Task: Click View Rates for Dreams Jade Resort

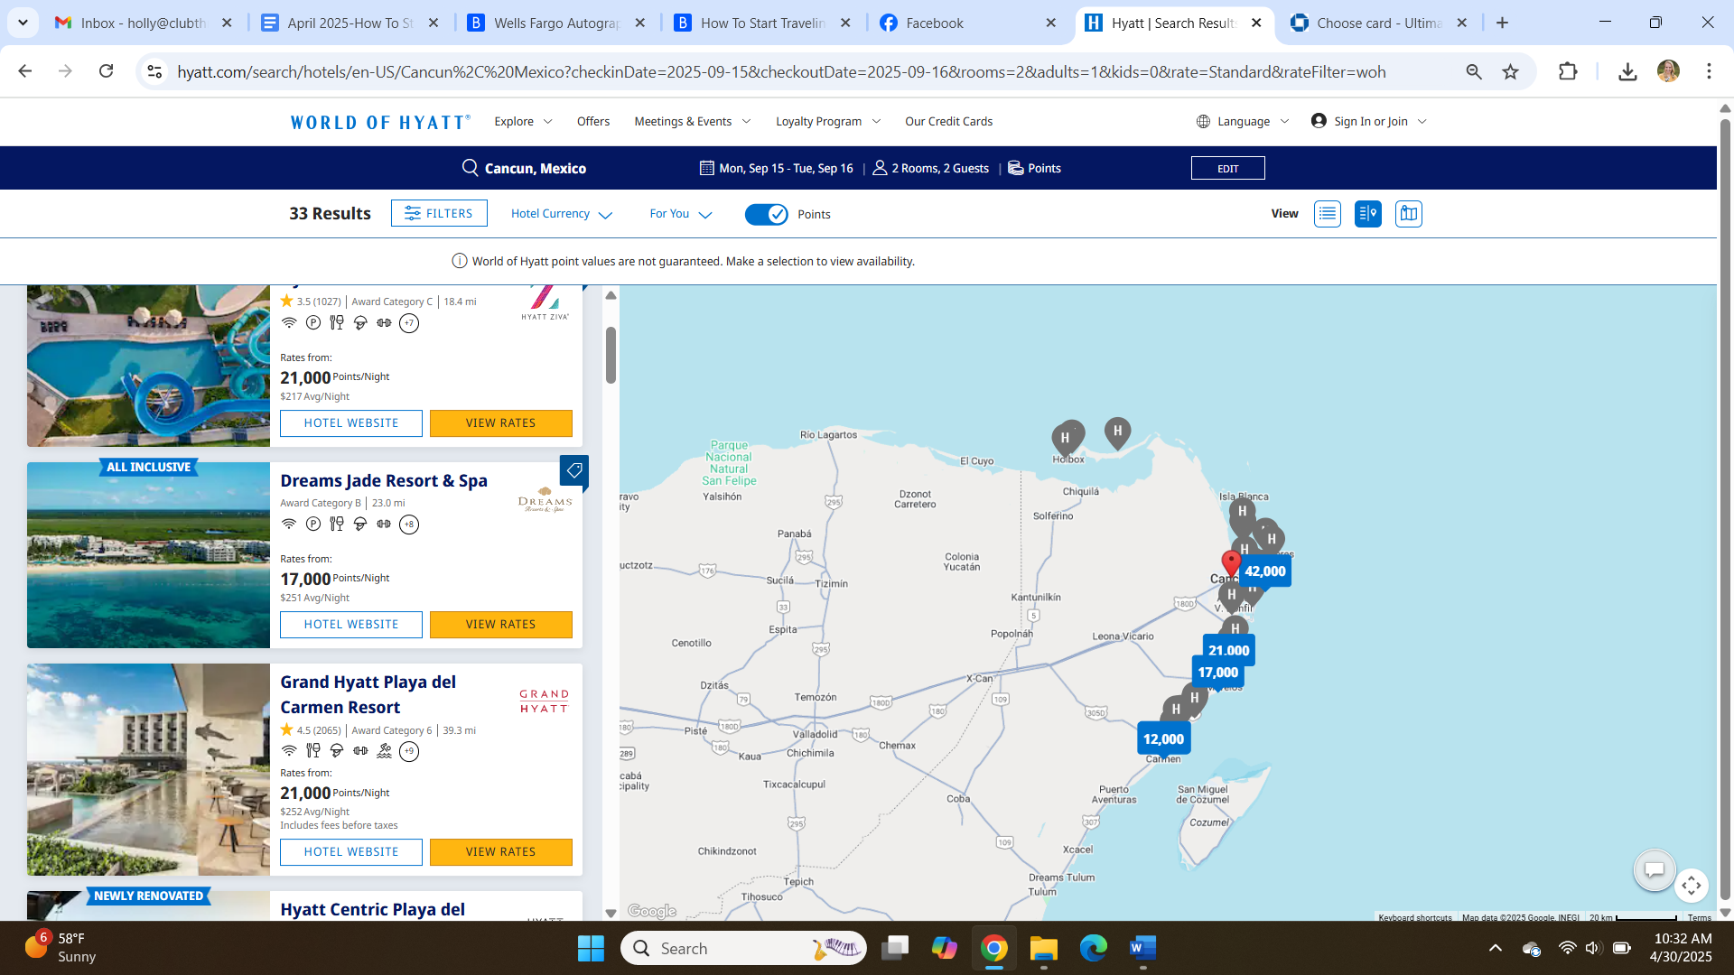Action: pos(500,625)
